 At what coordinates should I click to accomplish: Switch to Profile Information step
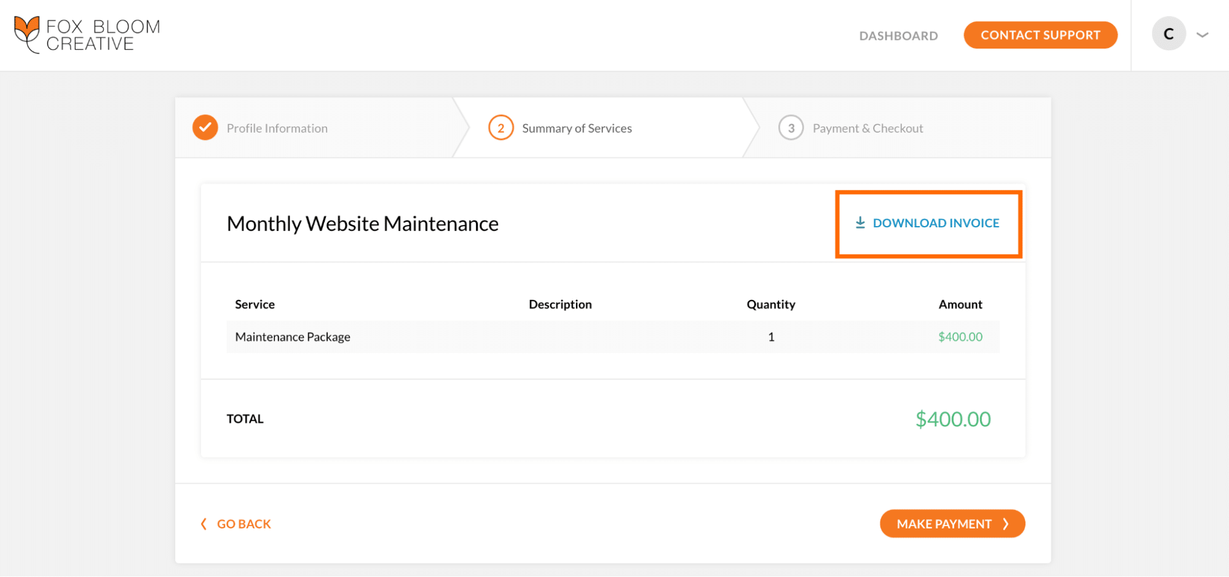click(x=277, y=128)
